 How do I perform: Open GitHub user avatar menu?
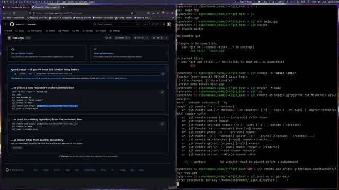169,24
